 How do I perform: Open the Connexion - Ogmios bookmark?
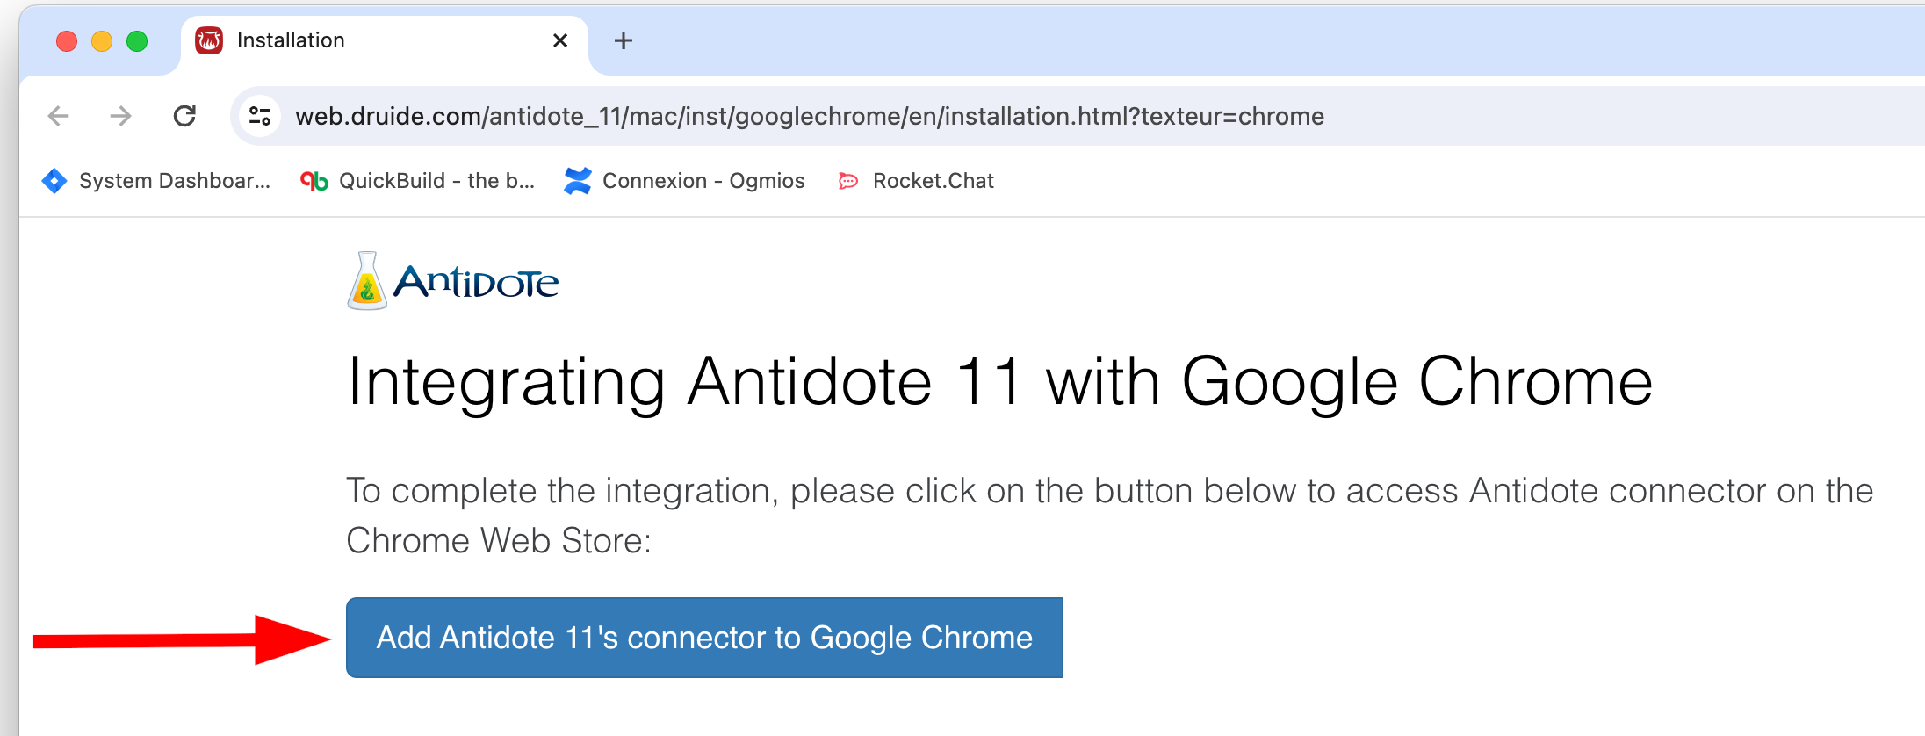[703, 181]
